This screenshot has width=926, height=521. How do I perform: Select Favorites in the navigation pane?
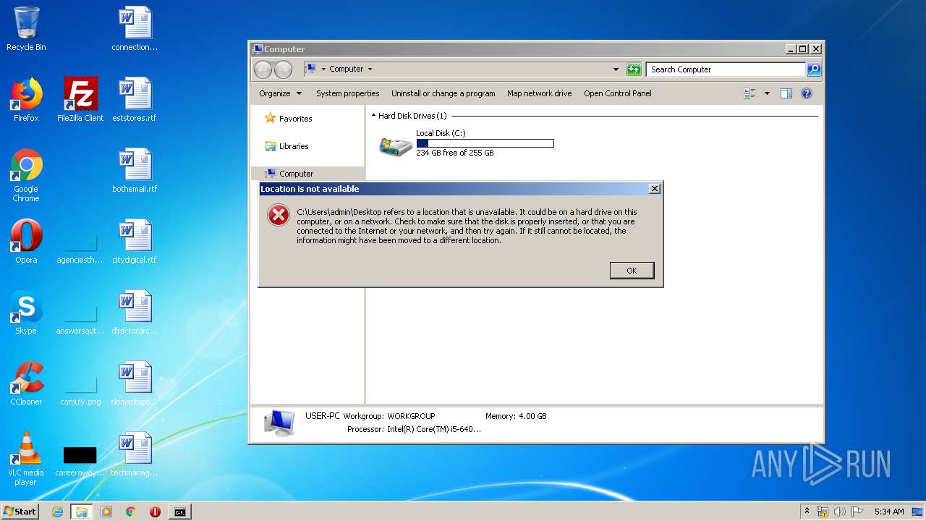[289, 119]
